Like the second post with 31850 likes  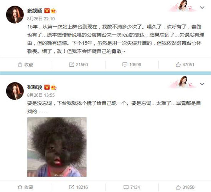[185, 187]
